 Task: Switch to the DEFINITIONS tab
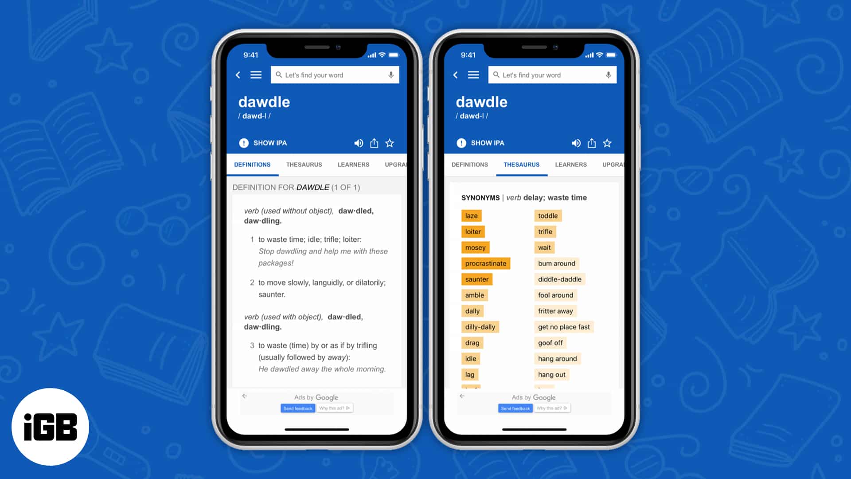tap(469, 165)
